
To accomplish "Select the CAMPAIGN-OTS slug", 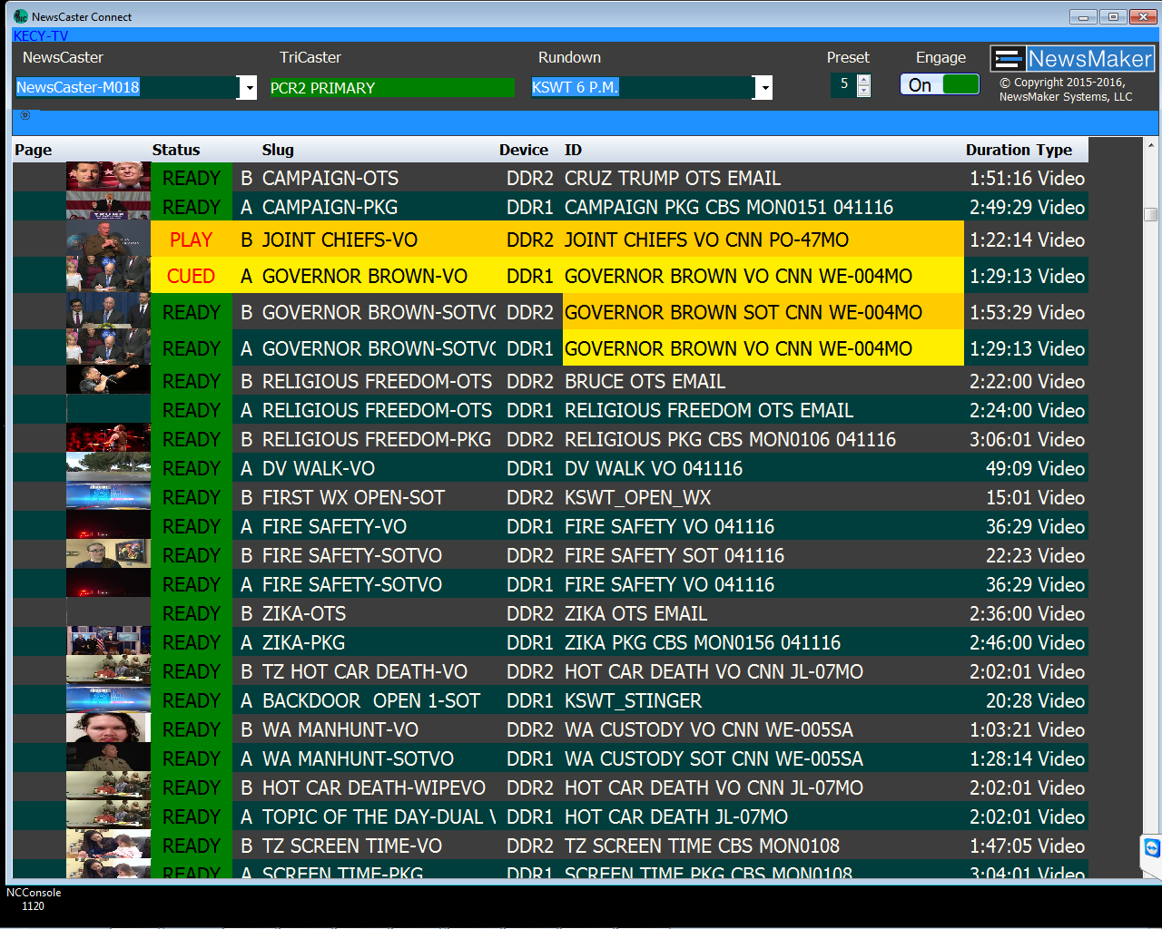I will coord(330,178).
